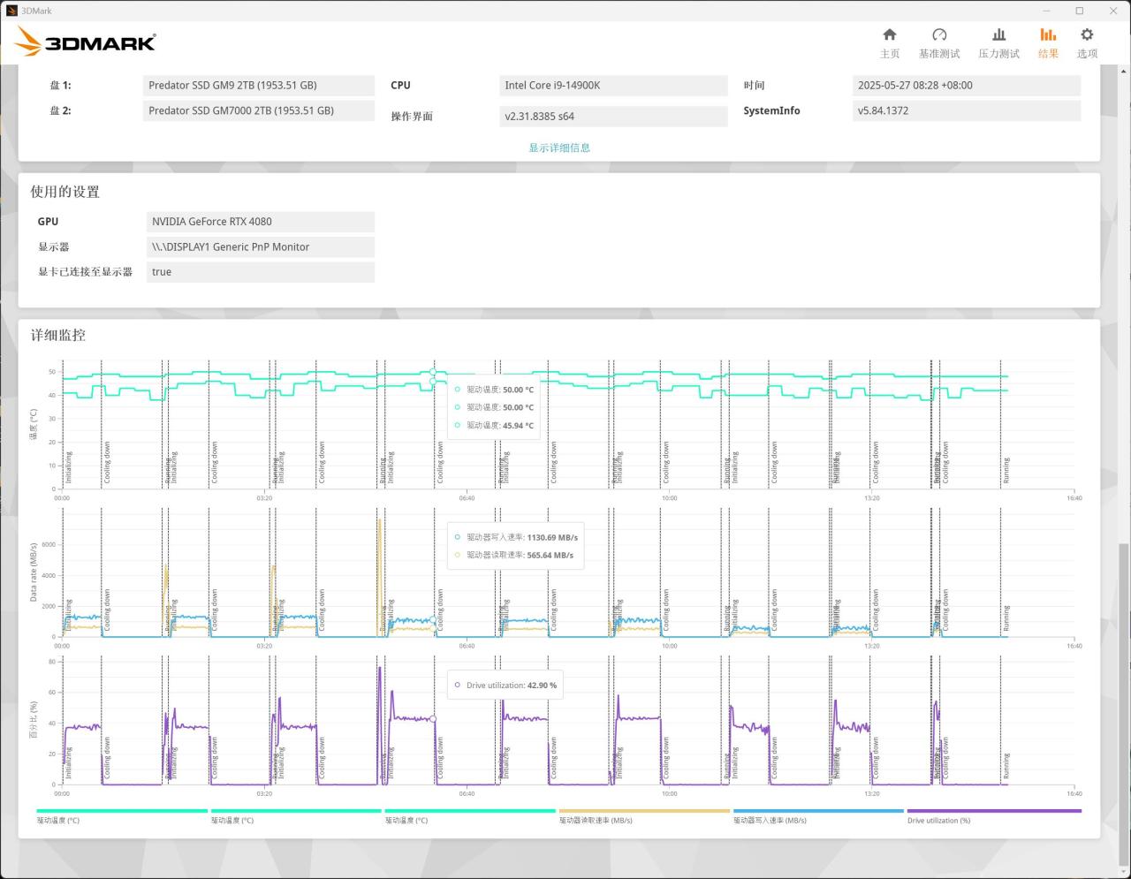The width and height of the screenshot is (1131, 879).
Task: Maximize the 3DMark window
Action: (1079, 11)
